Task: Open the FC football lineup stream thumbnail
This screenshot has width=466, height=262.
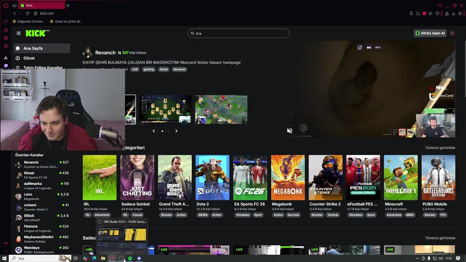Action: [165, 110]
